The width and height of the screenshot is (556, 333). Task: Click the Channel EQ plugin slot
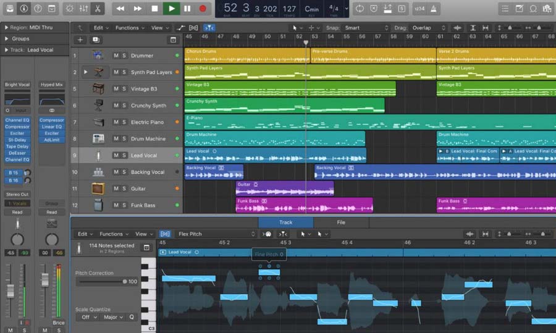(x=17, y=120)
